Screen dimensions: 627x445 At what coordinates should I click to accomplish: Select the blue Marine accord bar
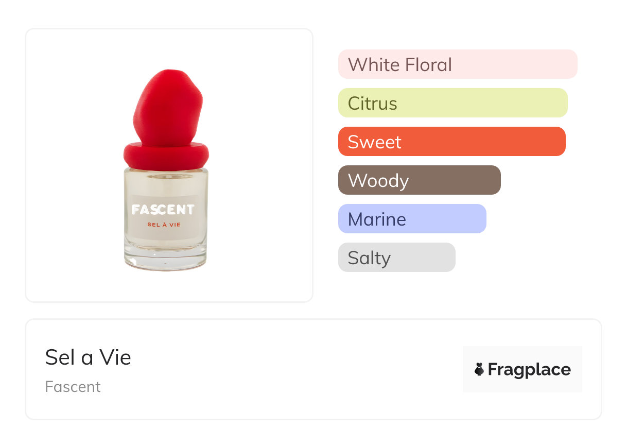412,219
